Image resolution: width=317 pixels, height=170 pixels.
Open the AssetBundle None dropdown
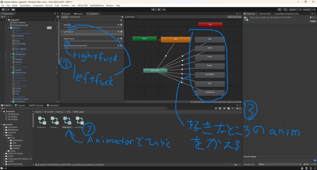[280, 164]
